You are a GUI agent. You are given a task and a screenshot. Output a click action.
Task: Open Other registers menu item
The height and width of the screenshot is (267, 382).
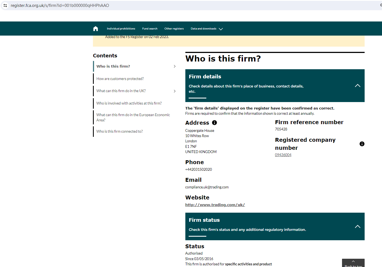pyautogui.click(x=174, y=29)
